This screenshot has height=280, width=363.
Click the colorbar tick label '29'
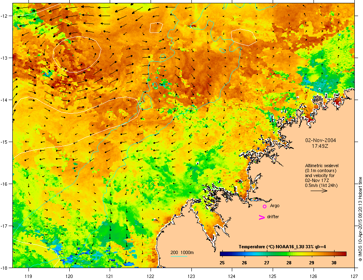311,263
